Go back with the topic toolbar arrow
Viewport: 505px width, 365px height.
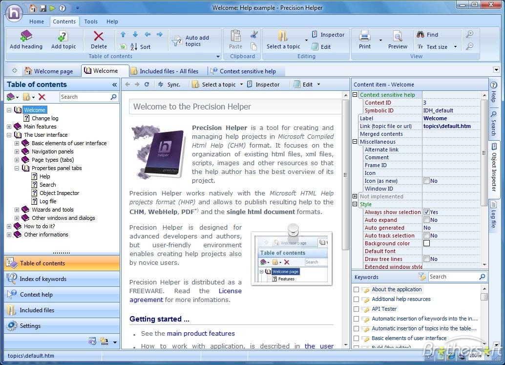coord(127,85)
